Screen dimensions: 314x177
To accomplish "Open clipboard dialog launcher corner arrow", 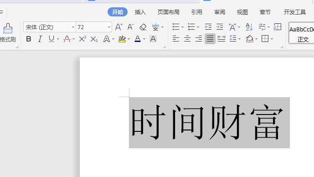I will [x=17, y=47].
